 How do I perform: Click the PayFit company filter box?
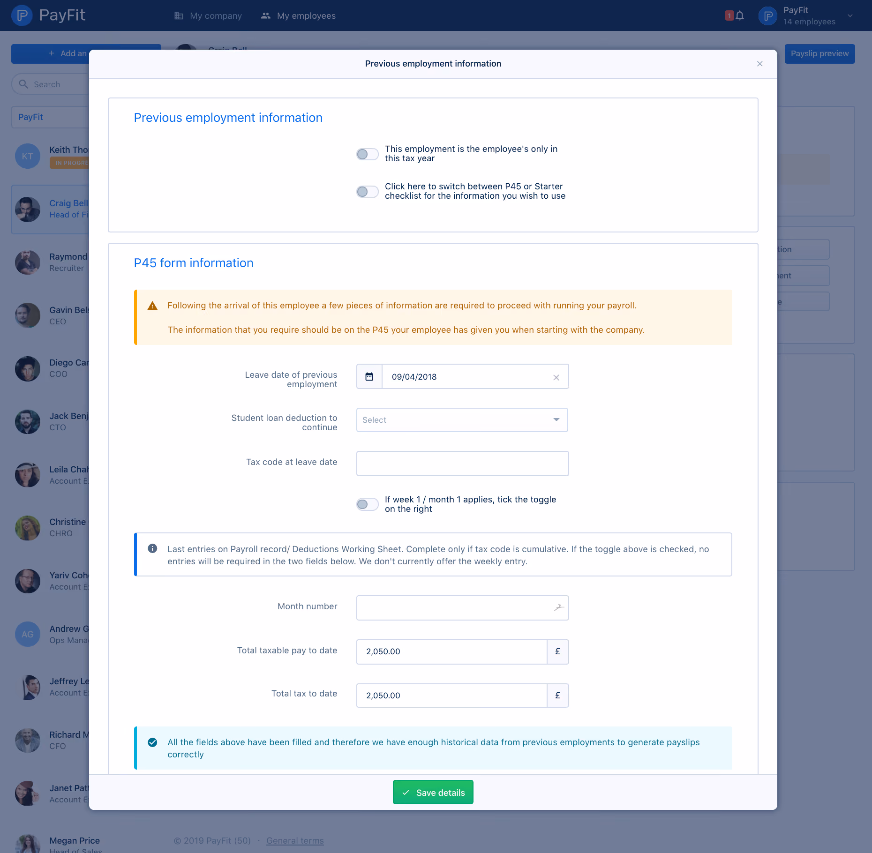pos(51,117)
